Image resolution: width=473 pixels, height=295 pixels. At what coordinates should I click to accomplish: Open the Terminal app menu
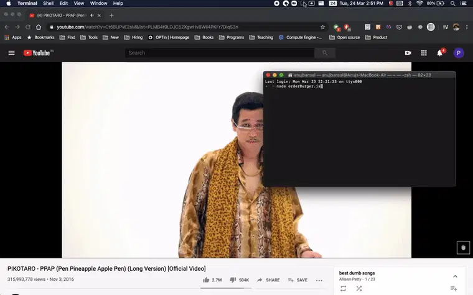tap(27, 3)
